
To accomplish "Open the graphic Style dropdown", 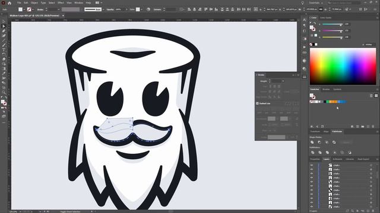I will point(142,9).
